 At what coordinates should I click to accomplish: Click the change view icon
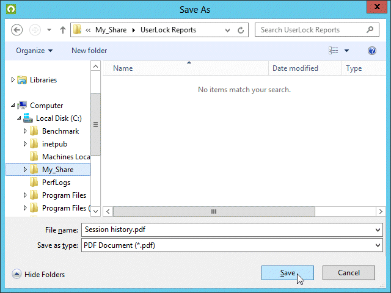[334, 51]
